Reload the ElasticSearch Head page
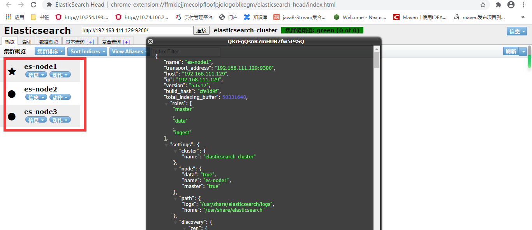This screenshot has height=230, width=532. pos(33,5)
